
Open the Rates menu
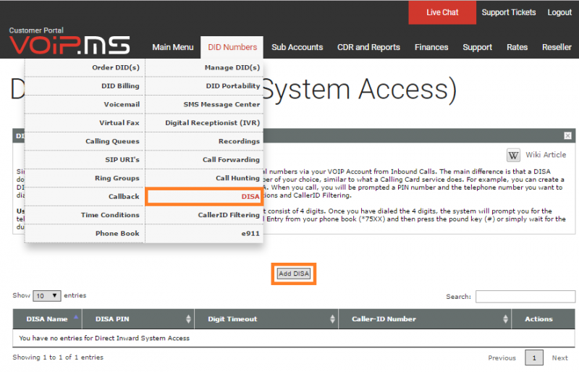coord(517,47)
